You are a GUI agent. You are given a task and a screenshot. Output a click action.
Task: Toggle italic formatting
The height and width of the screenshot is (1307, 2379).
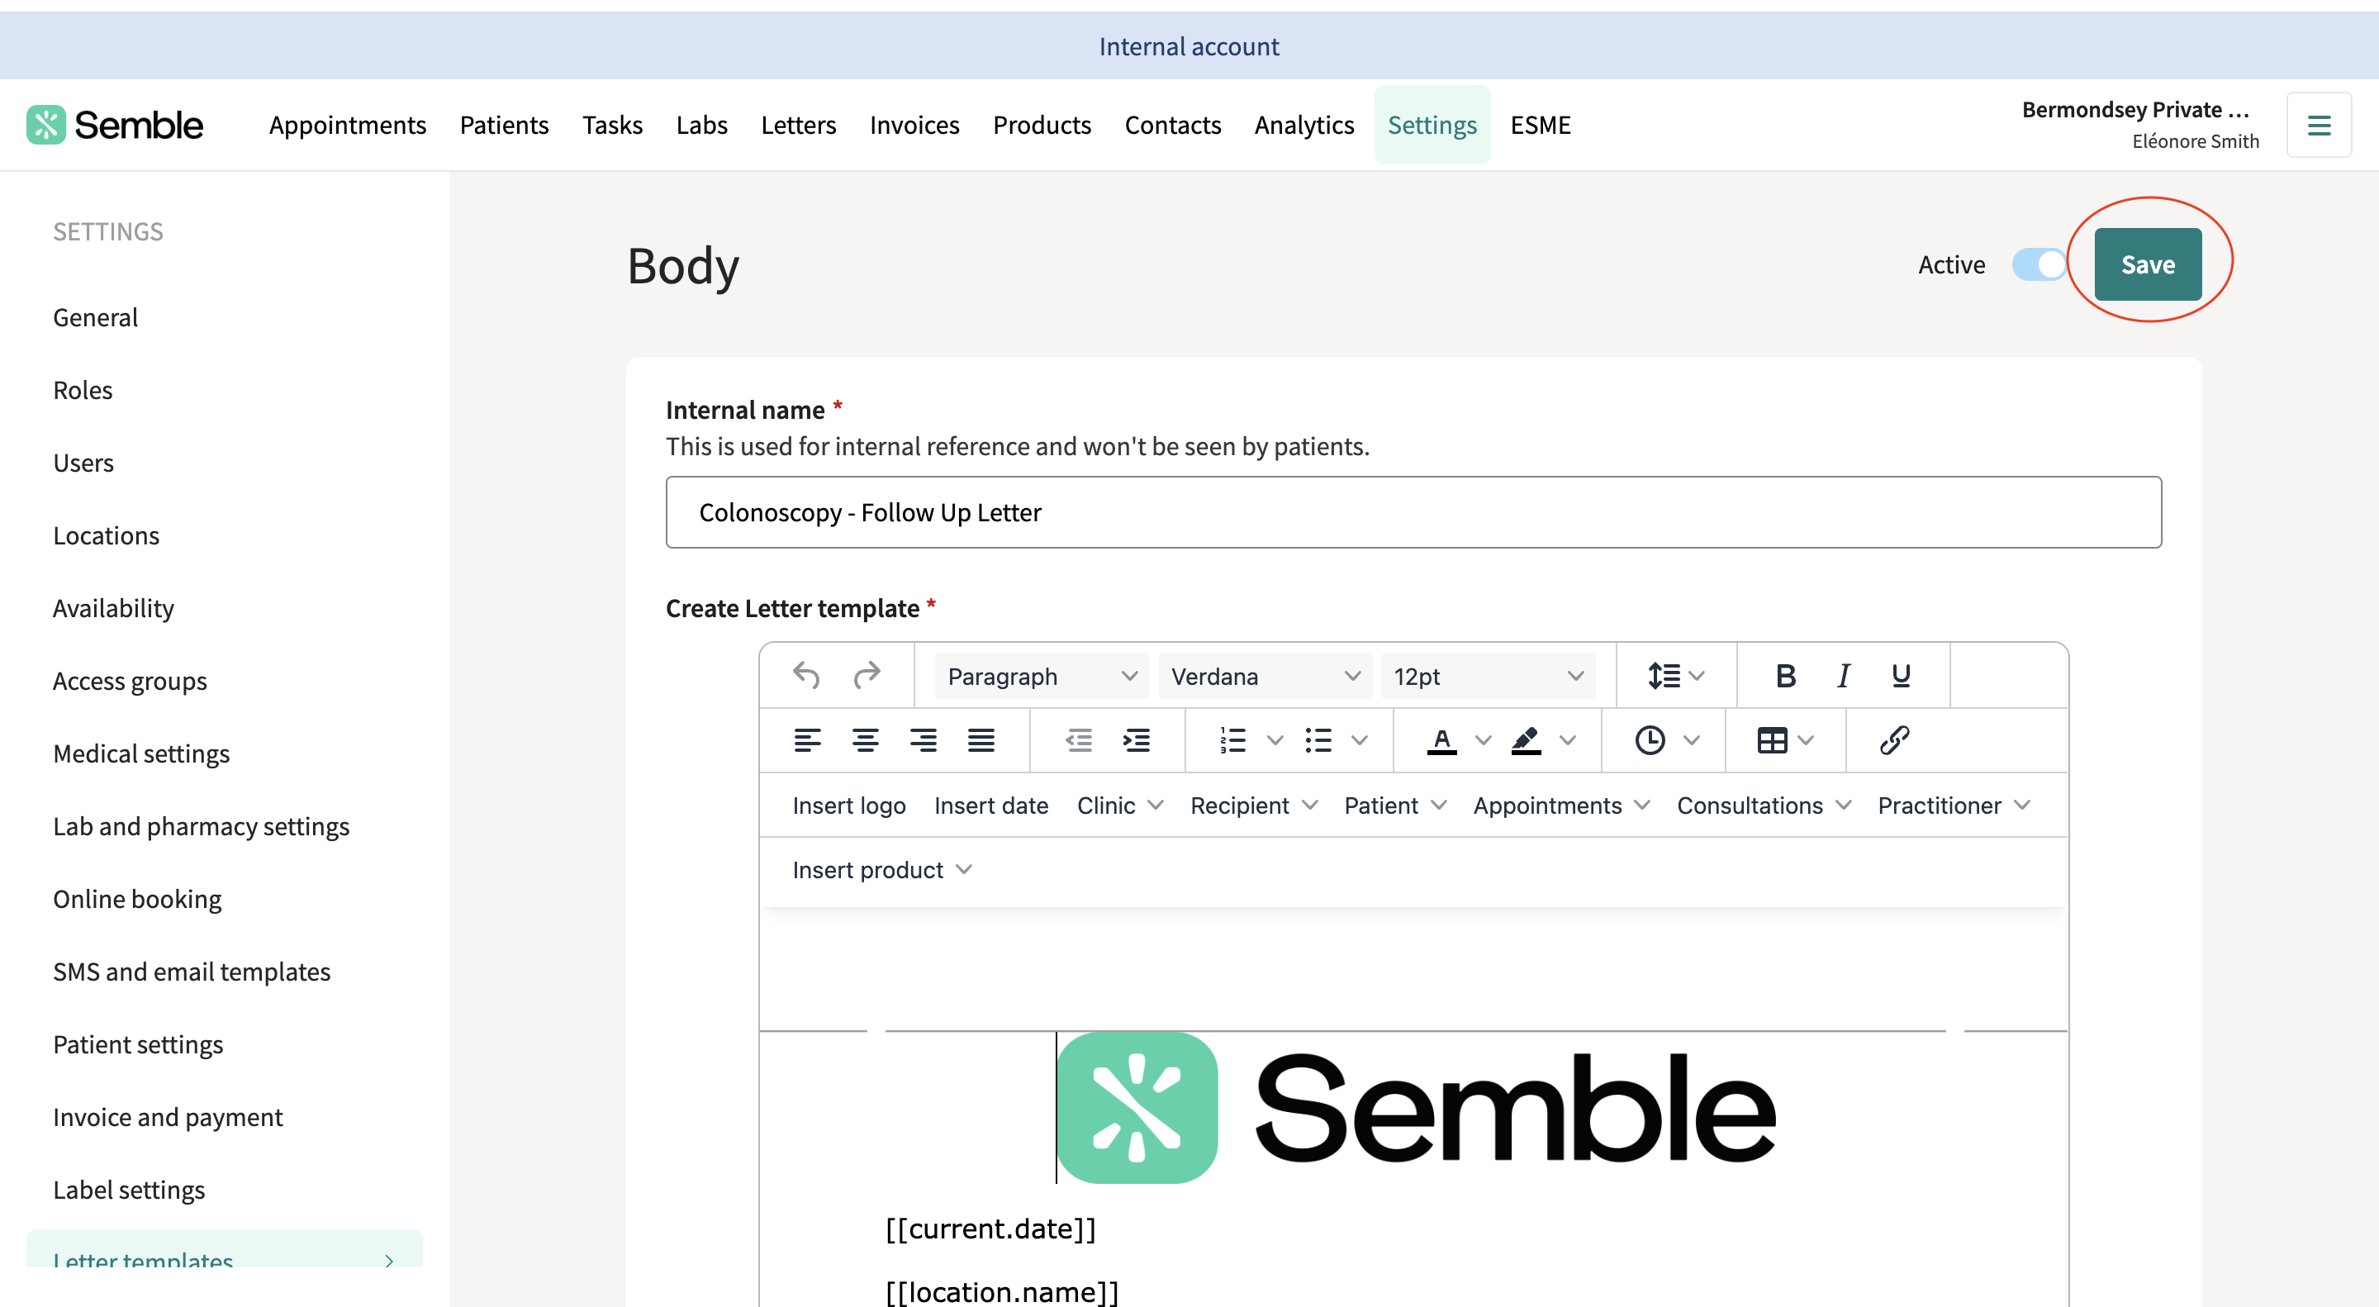click(1844, 676)
